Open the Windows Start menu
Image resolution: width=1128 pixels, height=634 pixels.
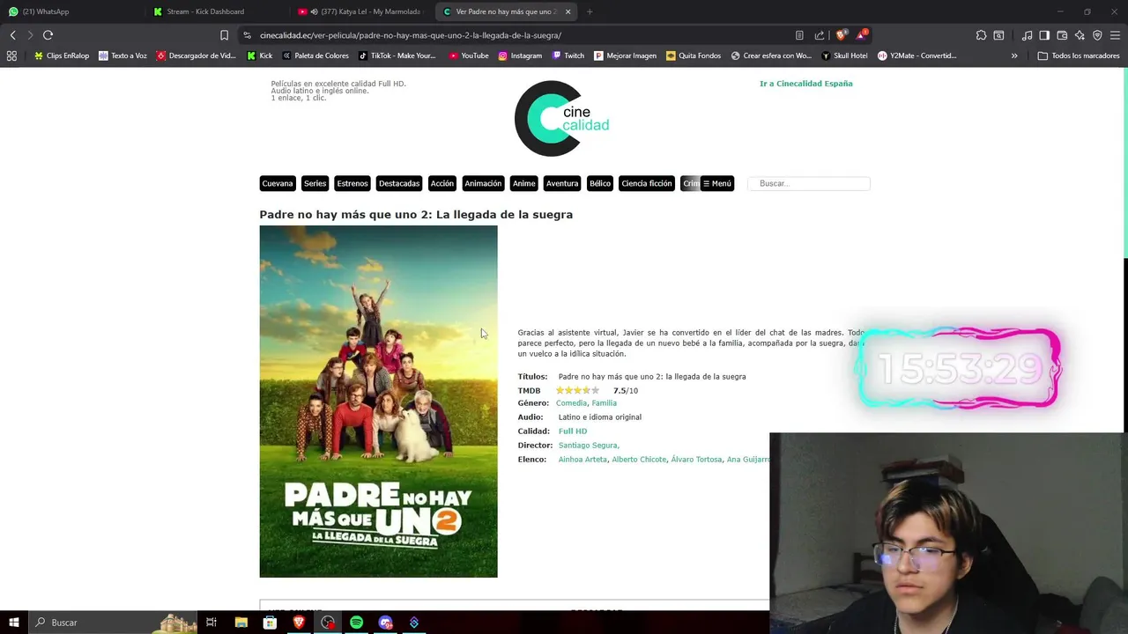click(x=14, y=623)
